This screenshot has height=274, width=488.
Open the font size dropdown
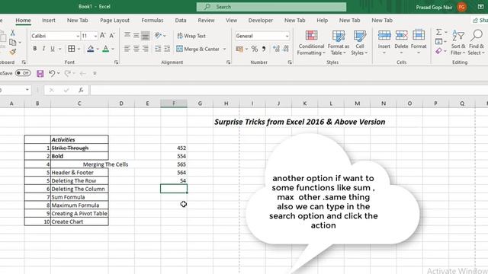[x=95, y=36]
